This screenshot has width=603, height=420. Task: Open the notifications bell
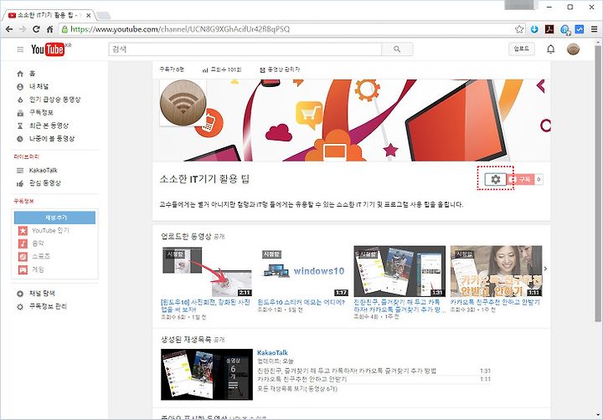(551, 49)
